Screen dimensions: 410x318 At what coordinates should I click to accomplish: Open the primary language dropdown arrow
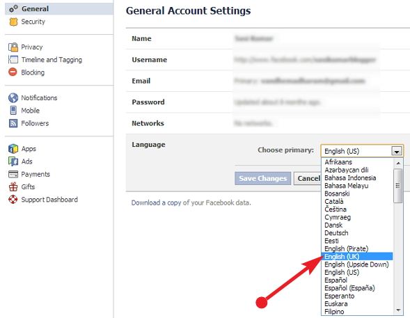[x=396, y=151]
